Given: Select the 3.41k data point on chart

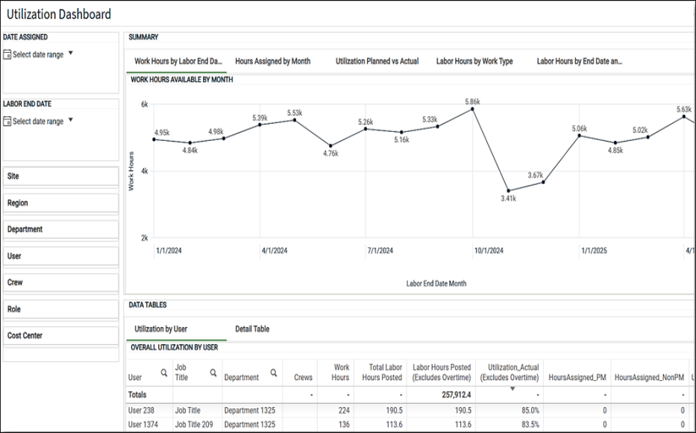Looking at the screenshot, I should (x=508, y=191).
